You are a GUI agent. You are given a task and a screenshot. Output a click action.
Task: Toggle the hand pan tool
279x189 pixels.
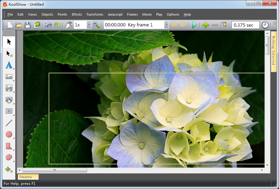click(69, 25)
